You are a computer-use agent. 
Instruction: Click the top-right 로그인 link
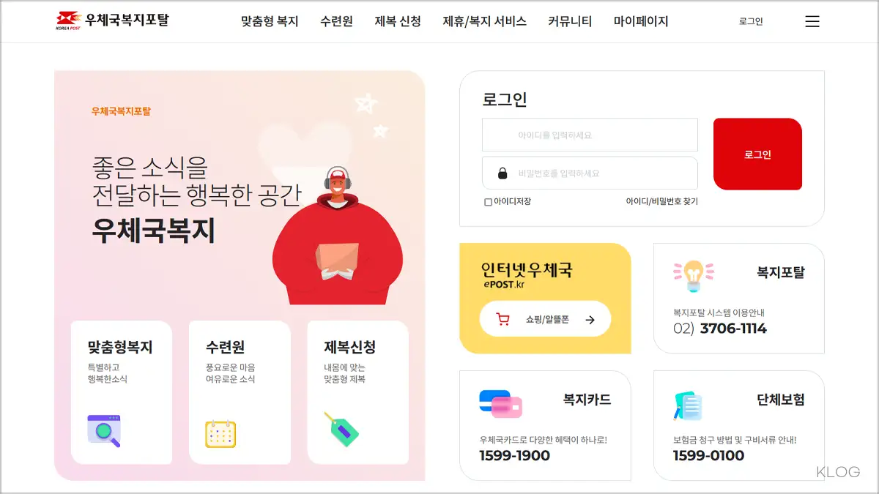point(751,21)
